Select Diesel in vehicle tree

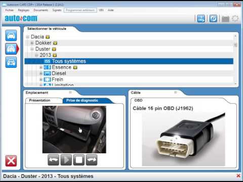[59, 73]
